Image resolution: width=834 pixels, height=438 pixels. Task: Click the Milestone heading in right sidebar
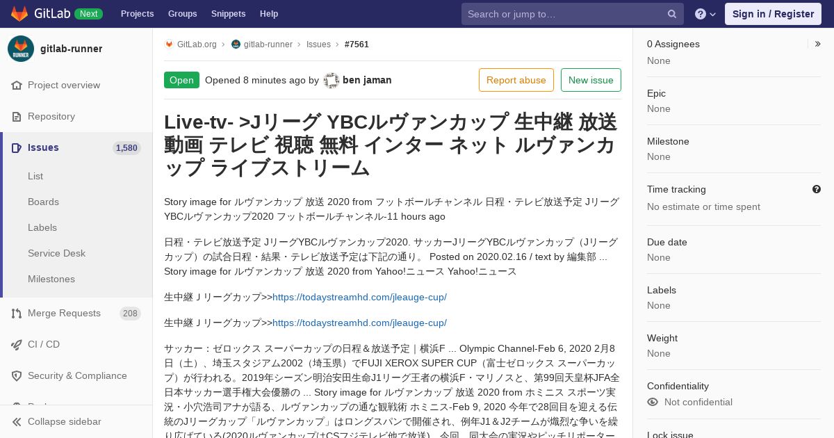[x=668, y=141]
